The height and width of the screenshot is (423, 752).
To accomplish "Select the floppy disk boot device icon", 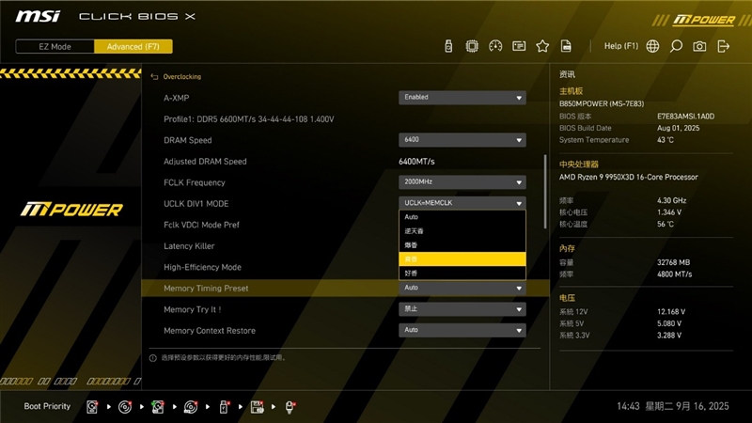I will pyautogui.click(x=257, y=407).
